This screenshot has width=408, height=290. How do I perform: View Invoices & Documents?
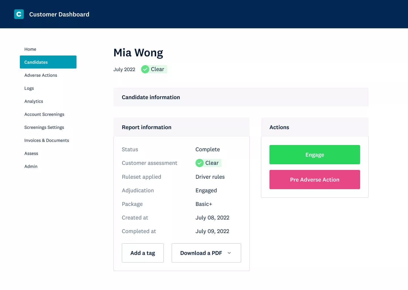[46, 140]
